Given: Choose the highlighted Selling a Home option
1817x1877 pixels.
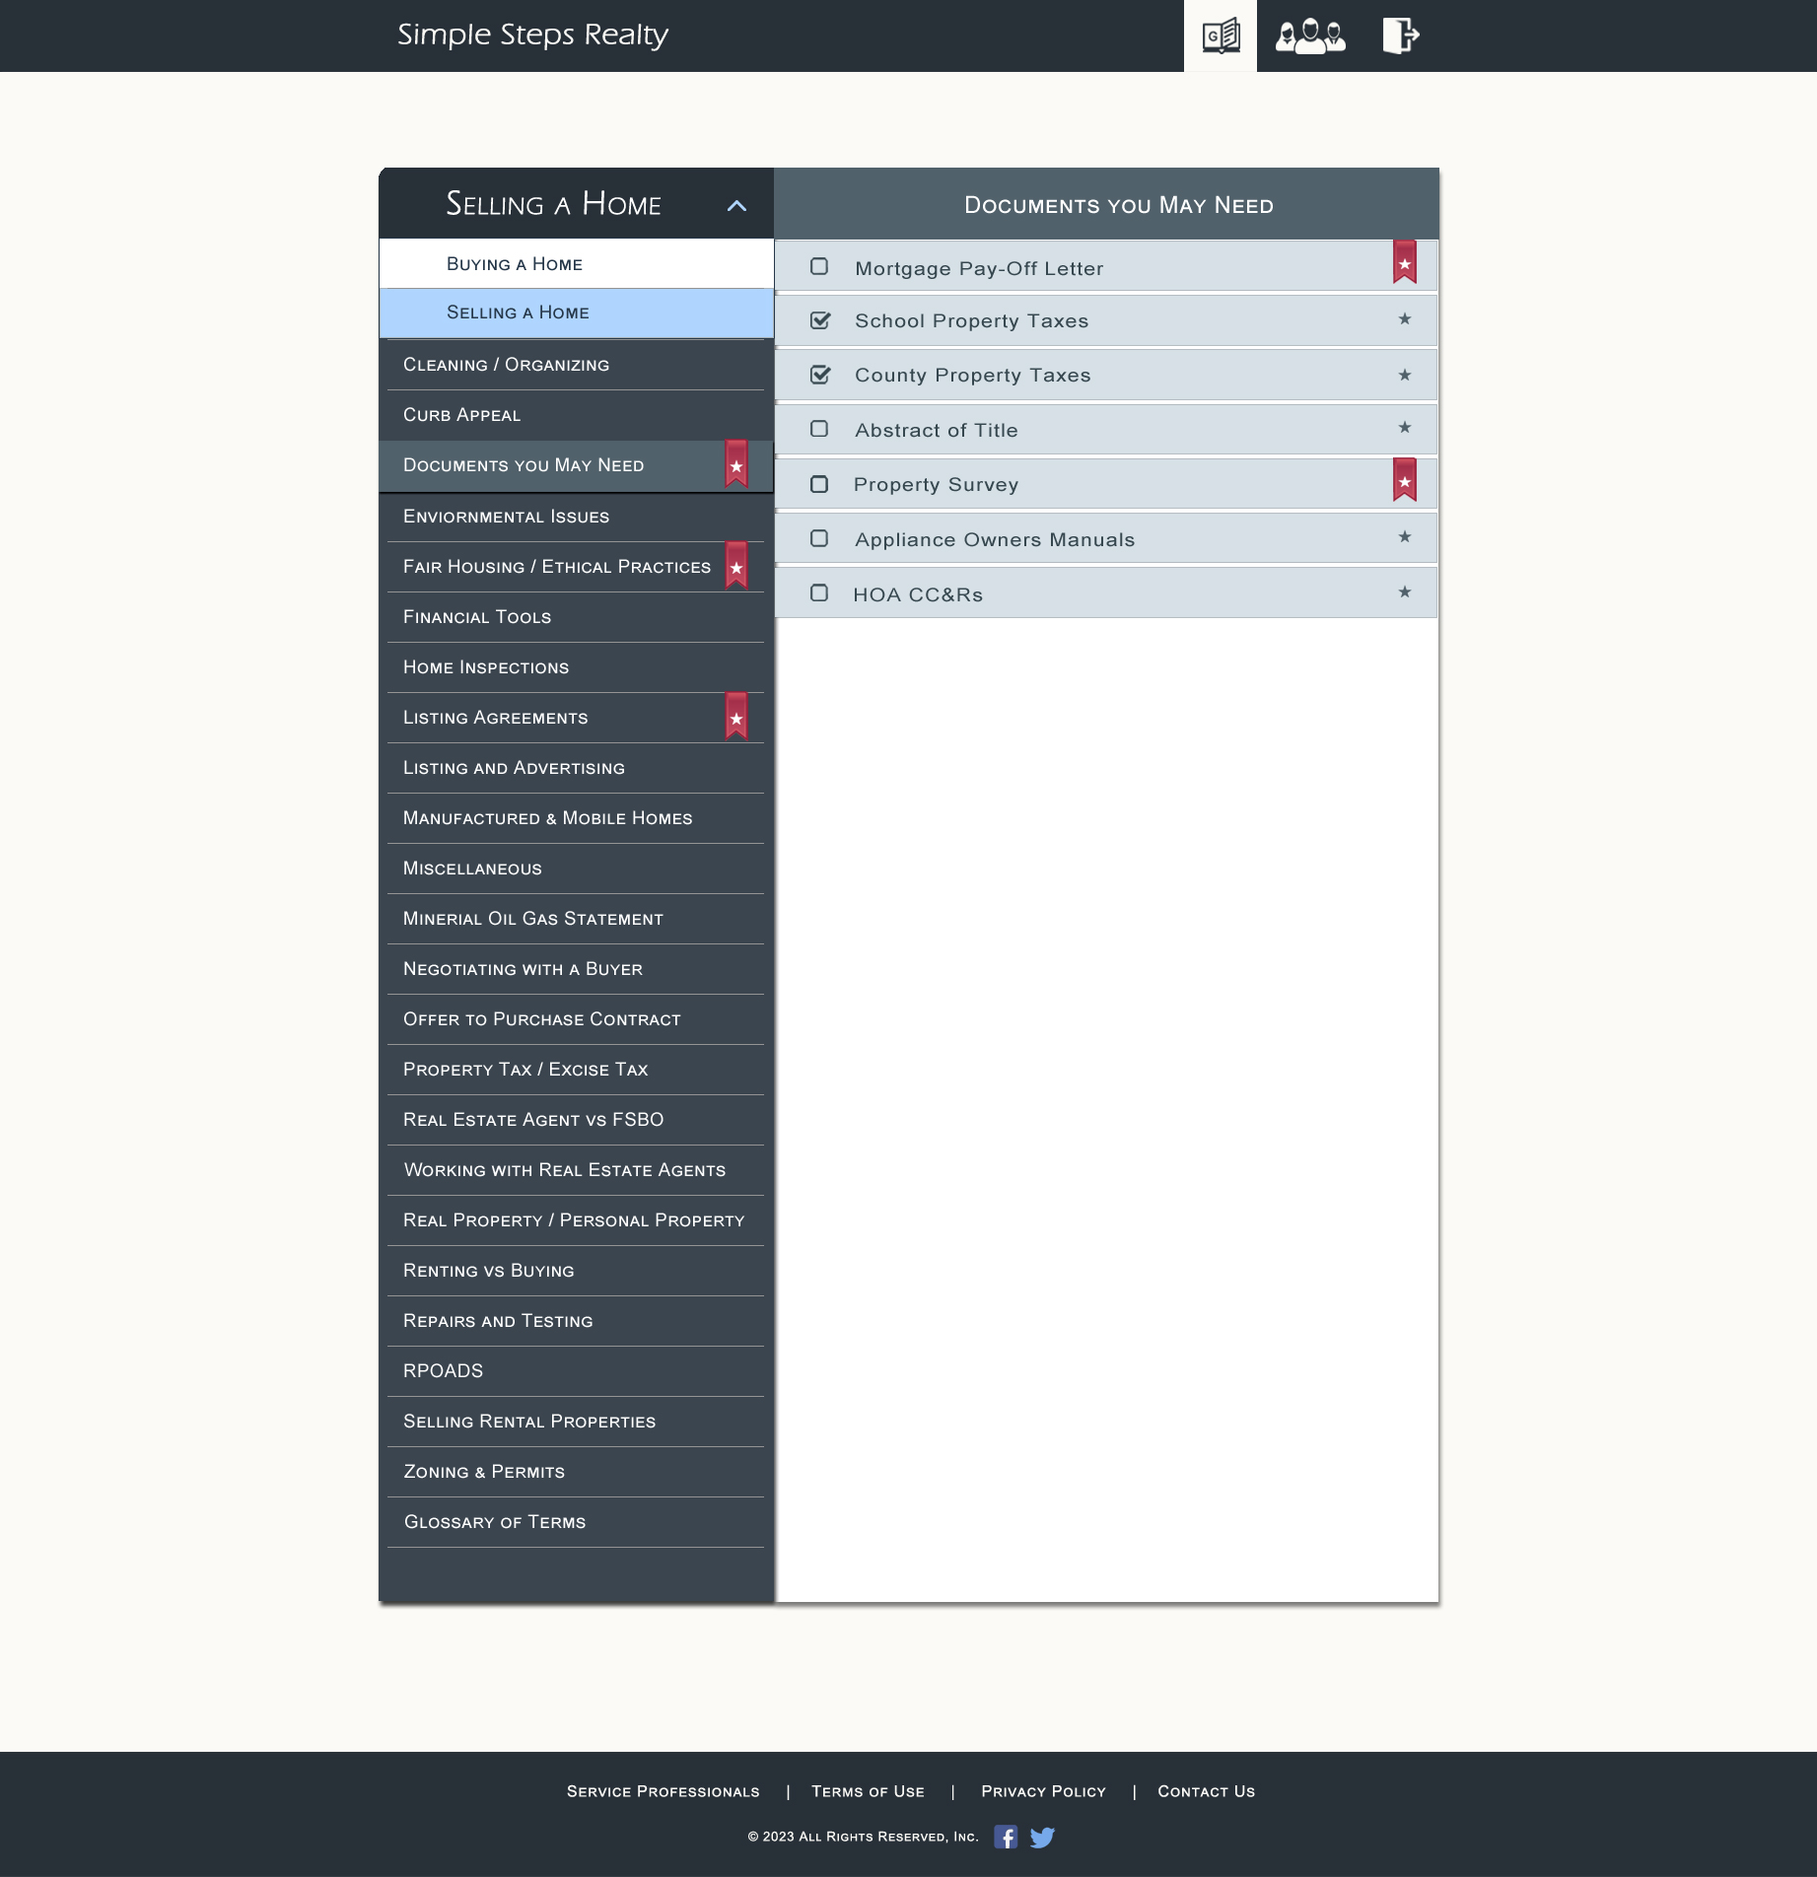Looking at the screenshot, I should click(518, 313).
